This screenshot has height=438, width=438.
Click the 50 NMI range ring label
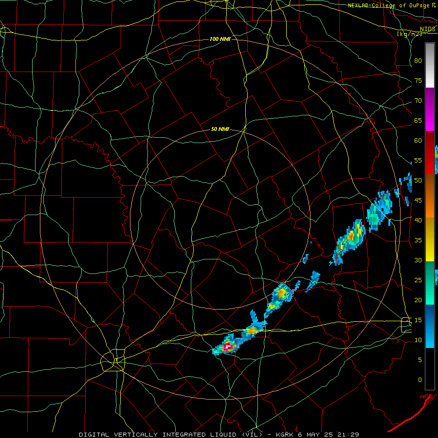220,129
